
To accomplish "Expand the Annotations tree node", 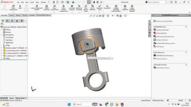I will click(x=1, y=35).
